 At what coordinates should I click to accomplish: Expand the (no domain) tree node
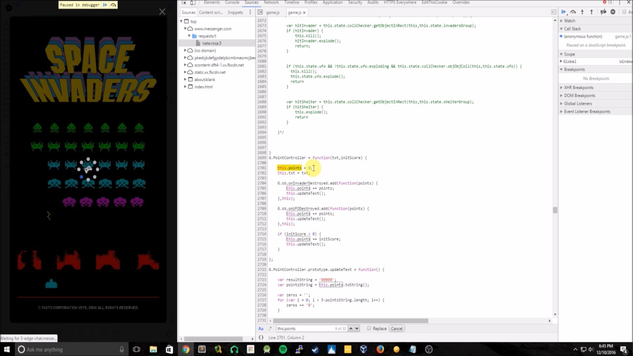[185, 50]
